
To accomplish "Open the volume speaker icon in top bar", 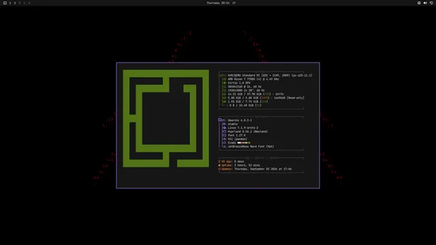I will coord(425,3).
